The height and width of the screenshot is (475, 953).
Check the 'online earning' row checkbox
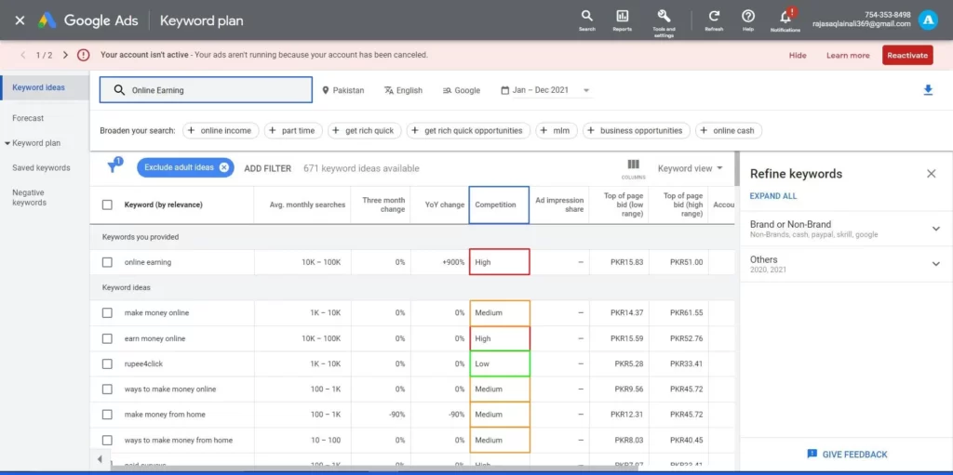click(x=107, y=262)
